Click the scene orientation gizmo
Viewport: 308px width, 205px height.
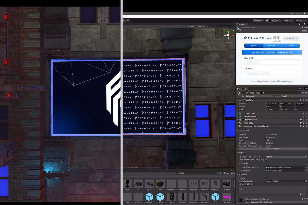pyautogui.click(x=228, y=35)
